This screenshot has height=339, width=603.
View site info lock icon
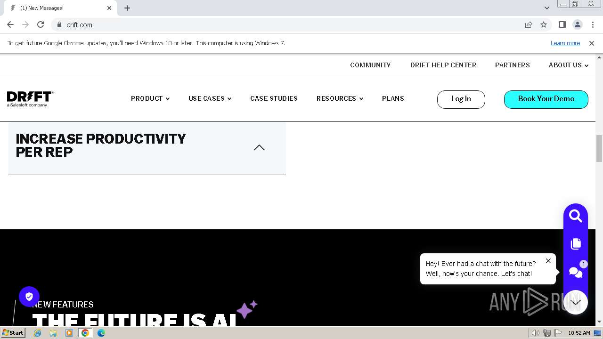(x=59, y=24)
